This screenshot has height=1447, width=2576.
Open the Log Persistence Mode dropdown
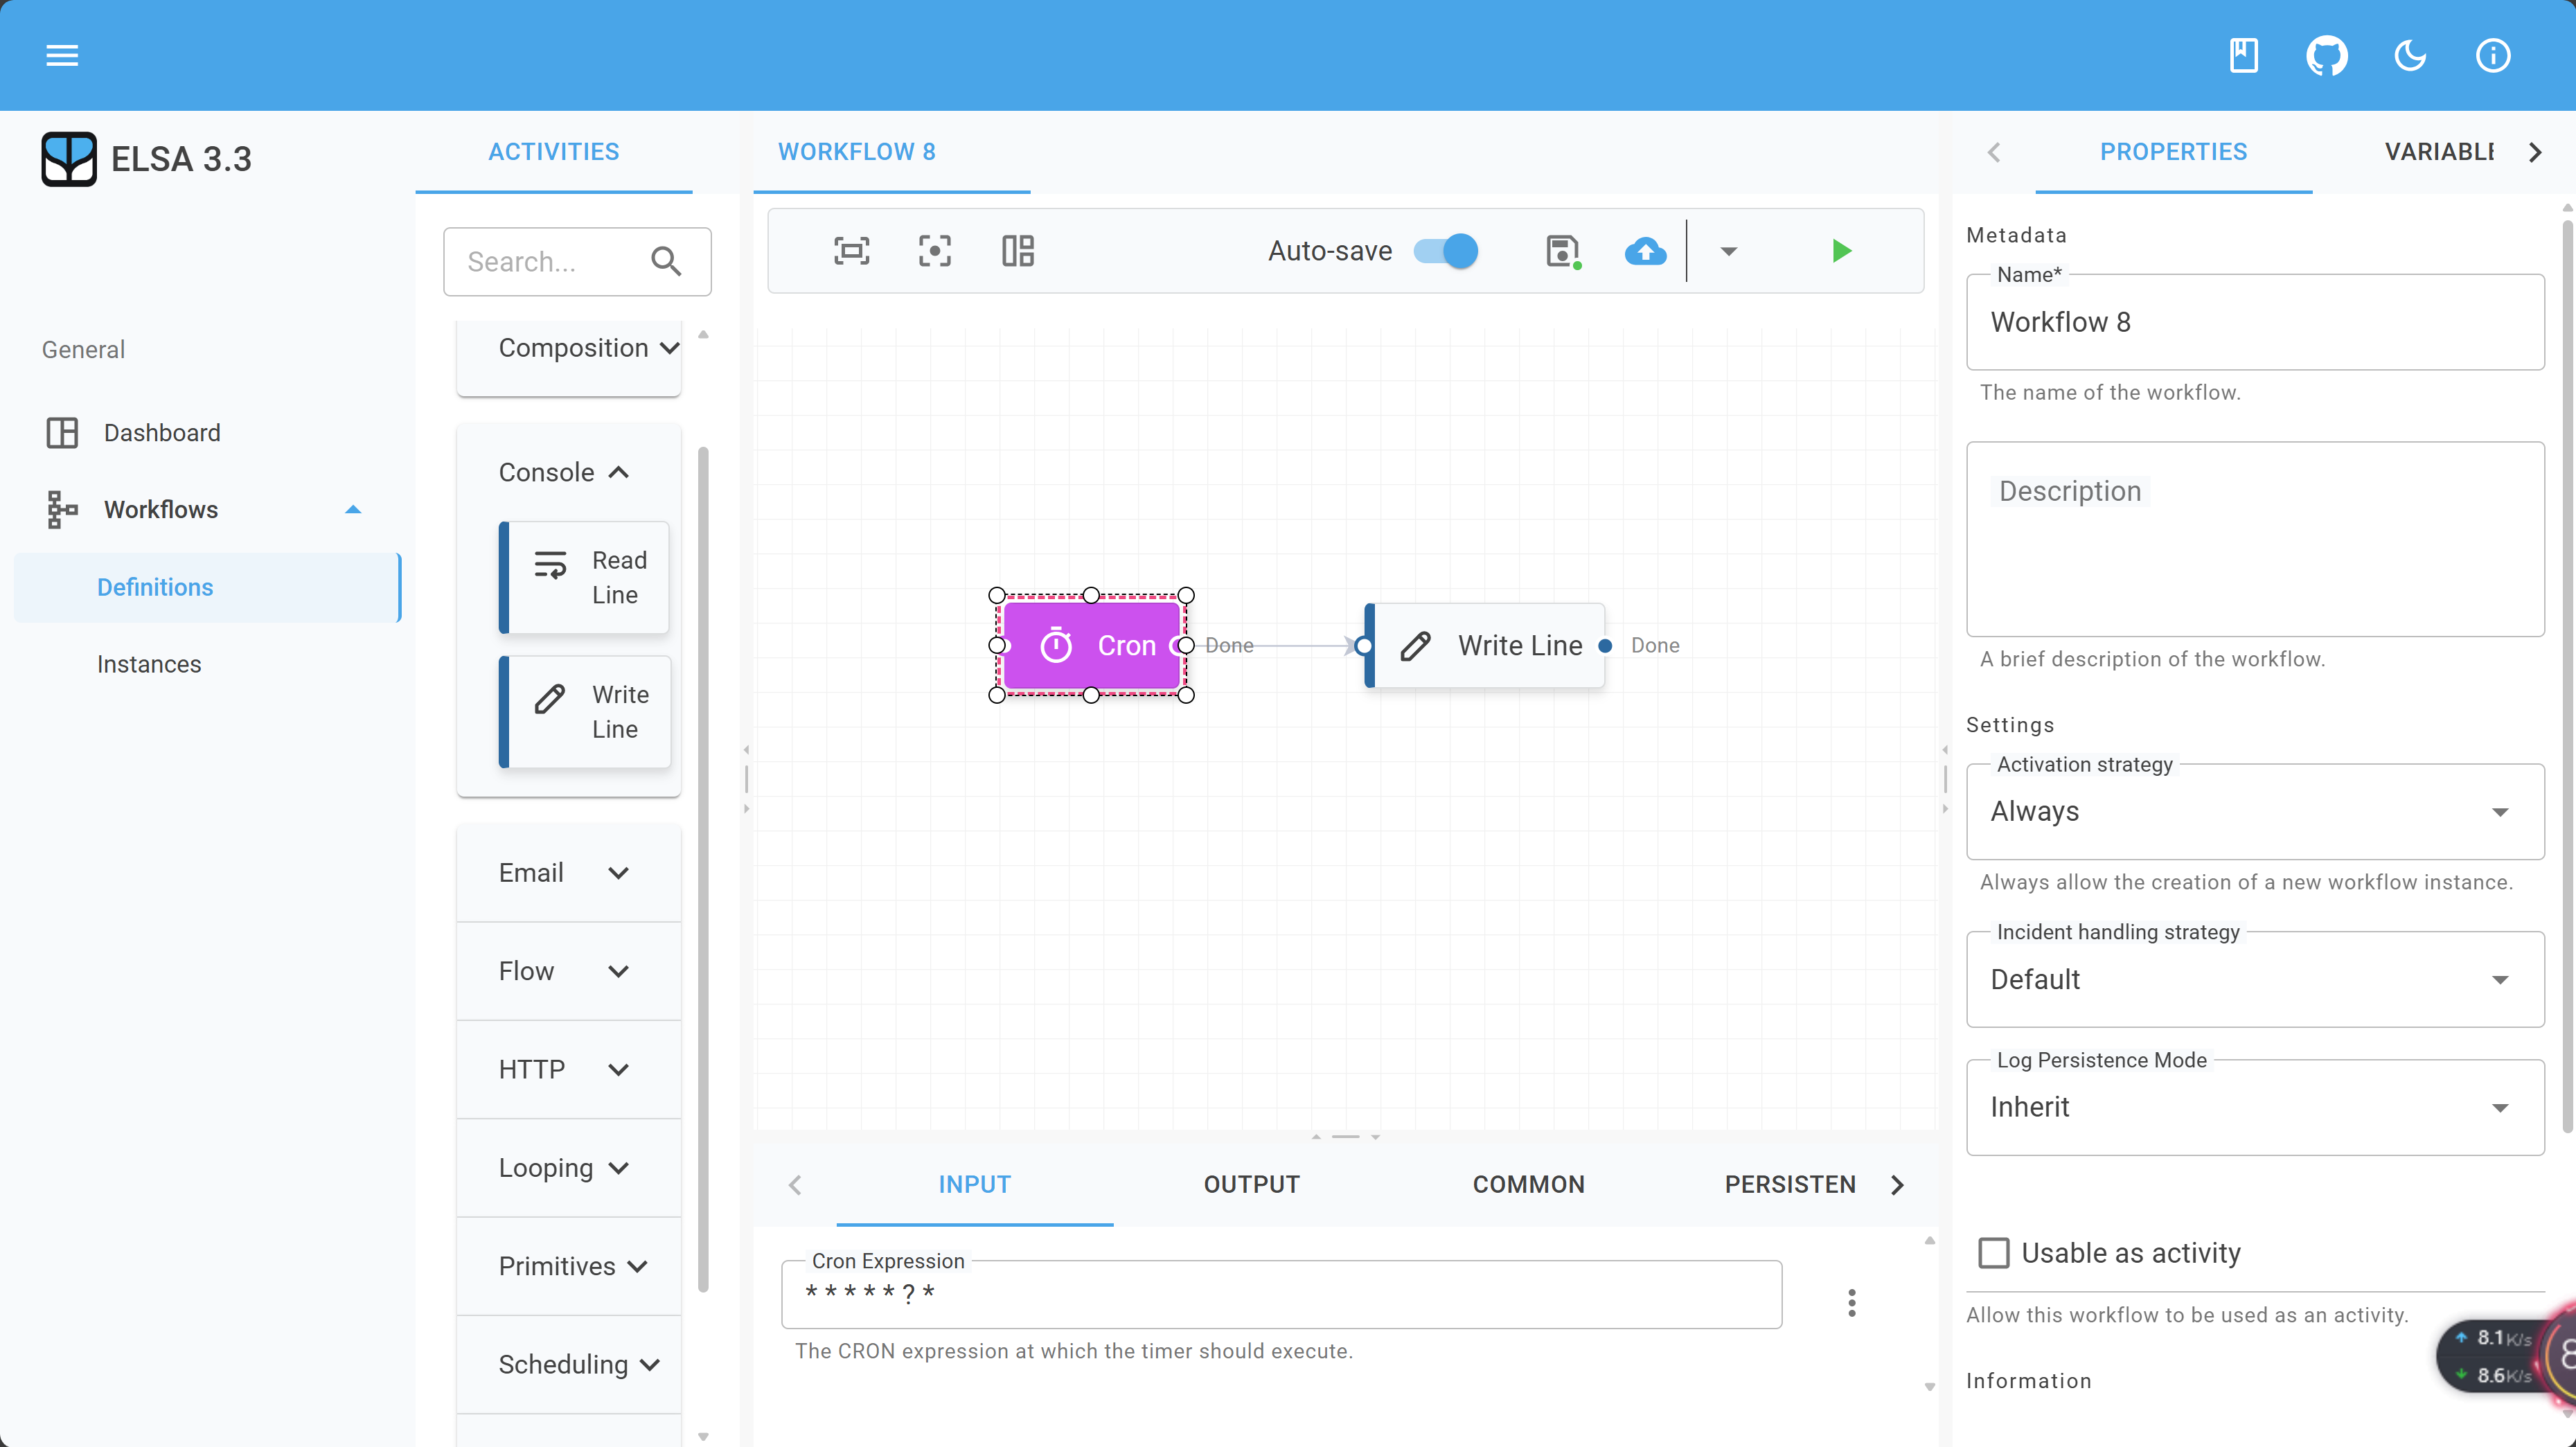point(2254,1107)
